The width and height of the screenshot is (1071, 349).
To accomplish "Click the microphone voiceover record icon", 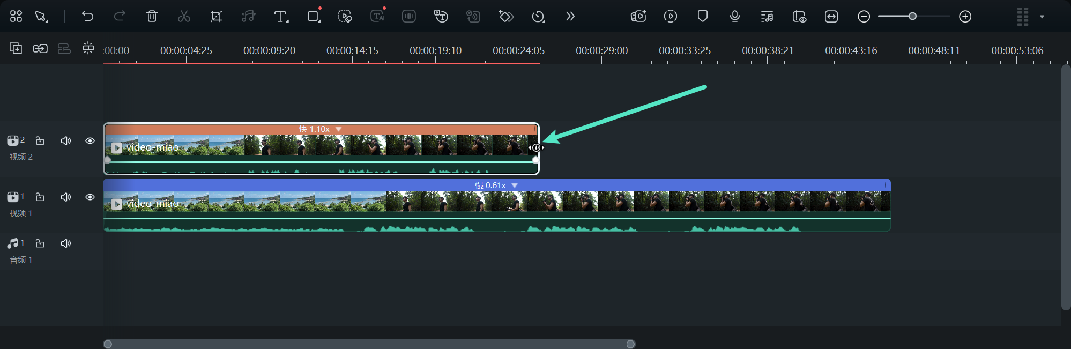I will click(735, 16).
